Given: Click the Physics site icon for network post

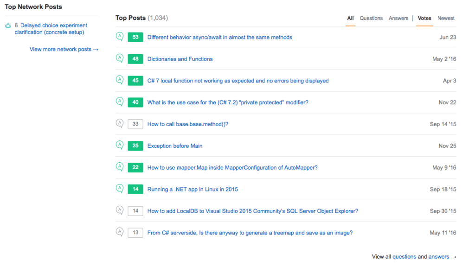Looking at the screenshot, I should (8, 26).
